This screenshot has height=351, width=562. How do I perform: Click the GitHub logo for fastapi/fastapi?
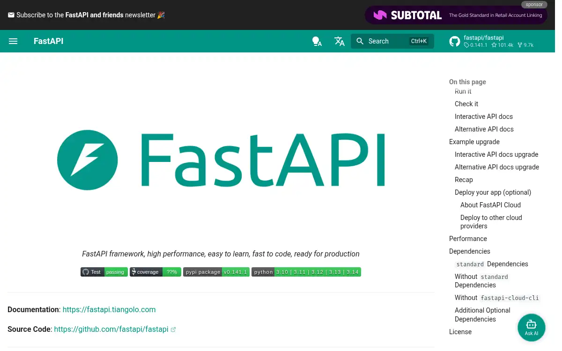(454, 41)
